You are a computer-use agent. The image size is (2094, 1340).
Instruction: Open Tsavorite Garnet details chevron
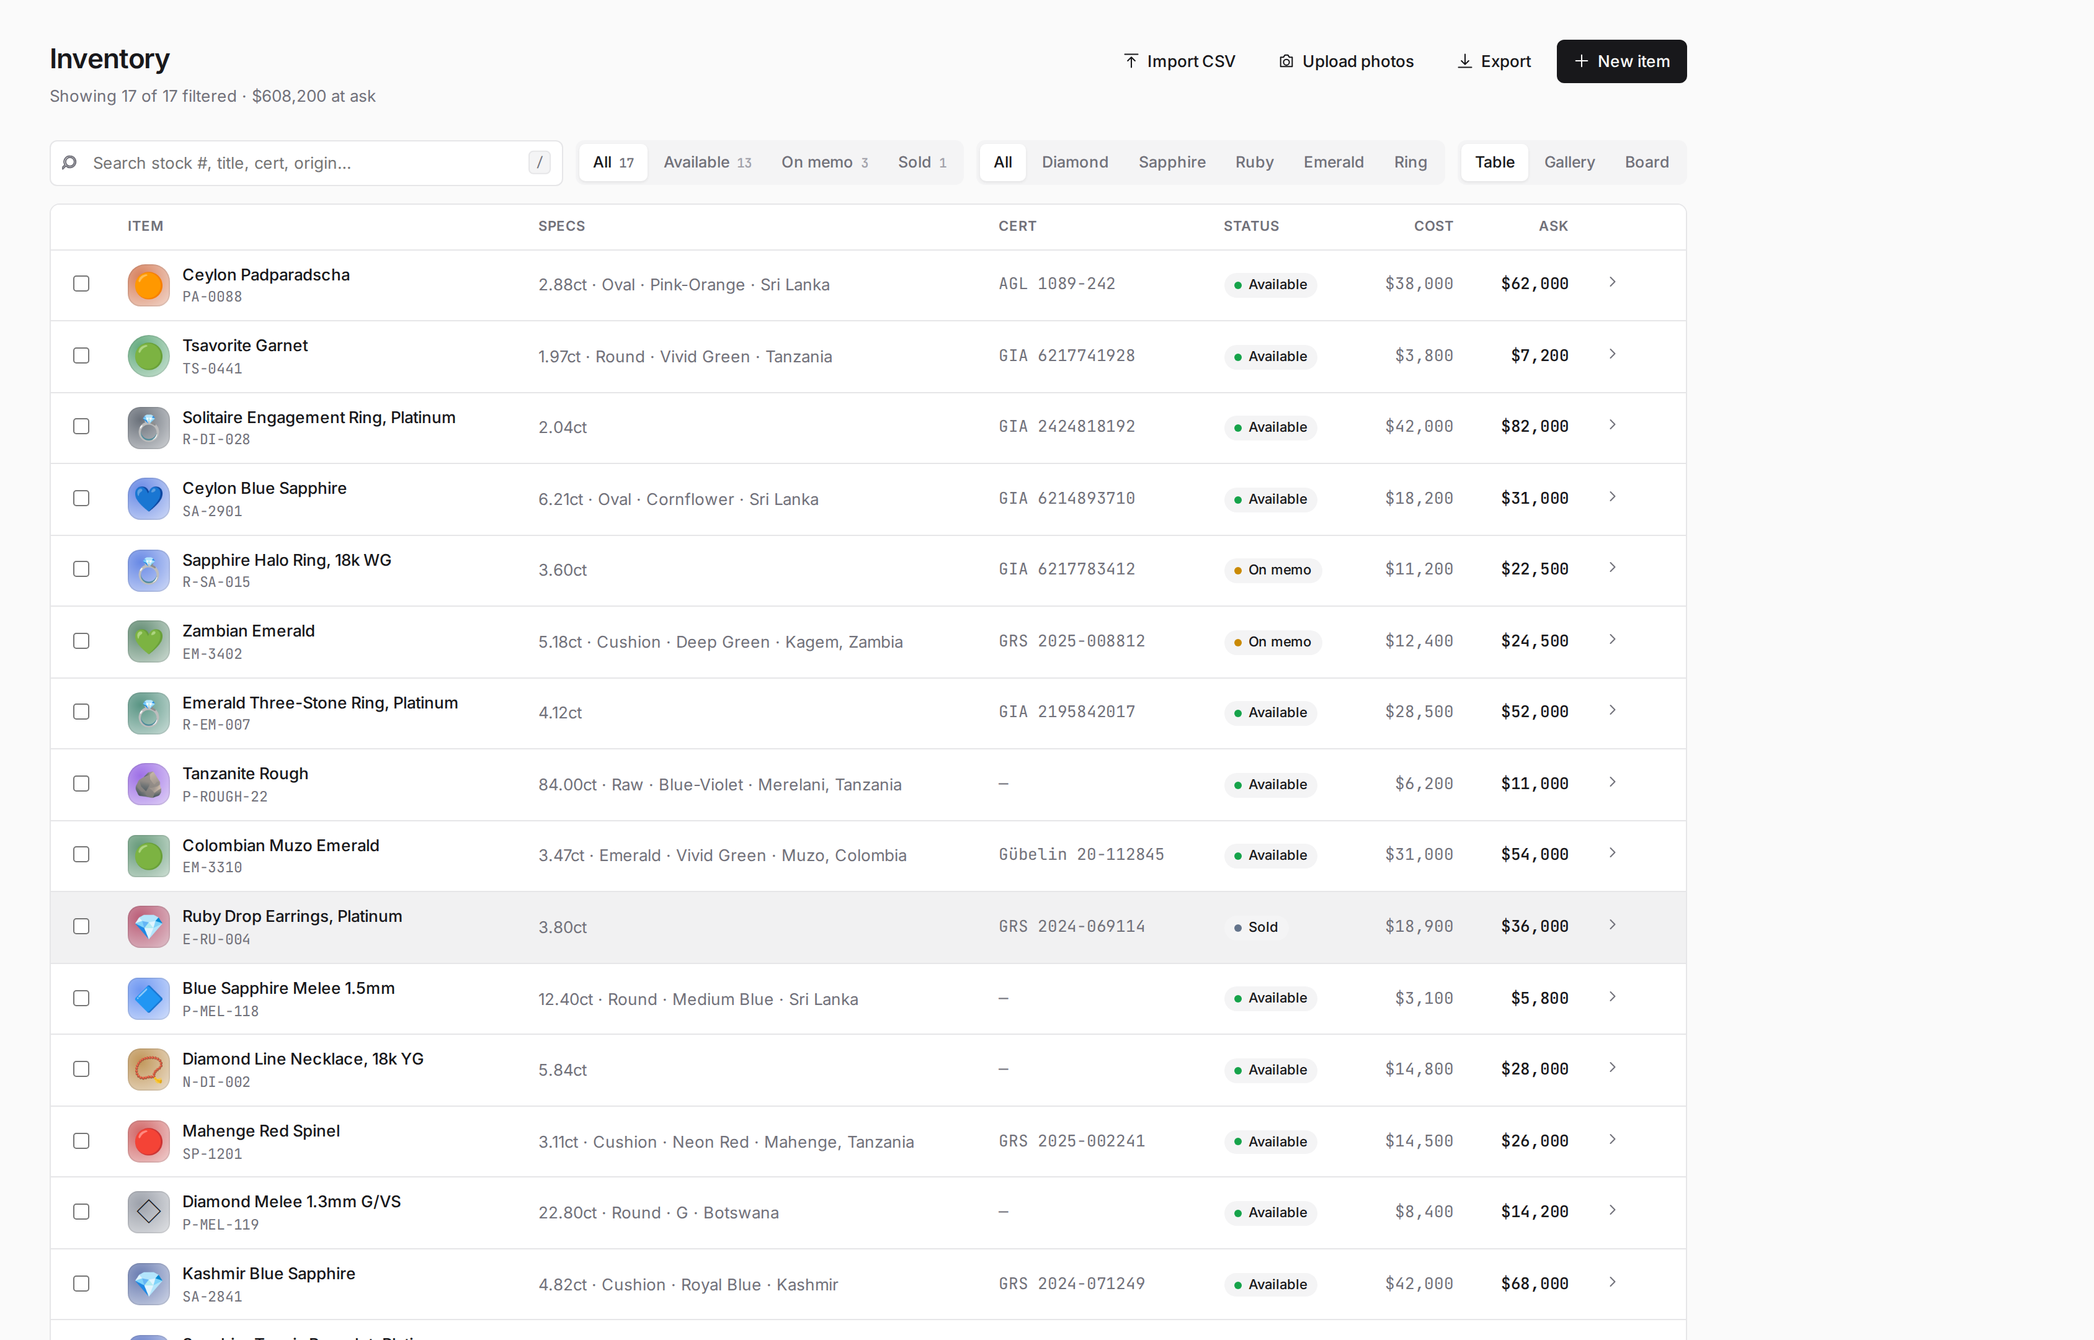click(1612, 354)
